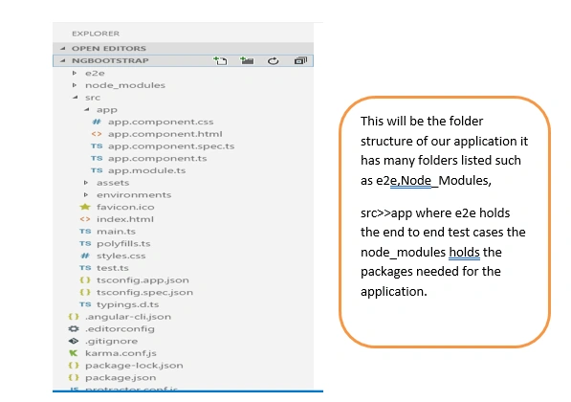Click the TS icon beside typings.d.ts

tap(85, 304)
